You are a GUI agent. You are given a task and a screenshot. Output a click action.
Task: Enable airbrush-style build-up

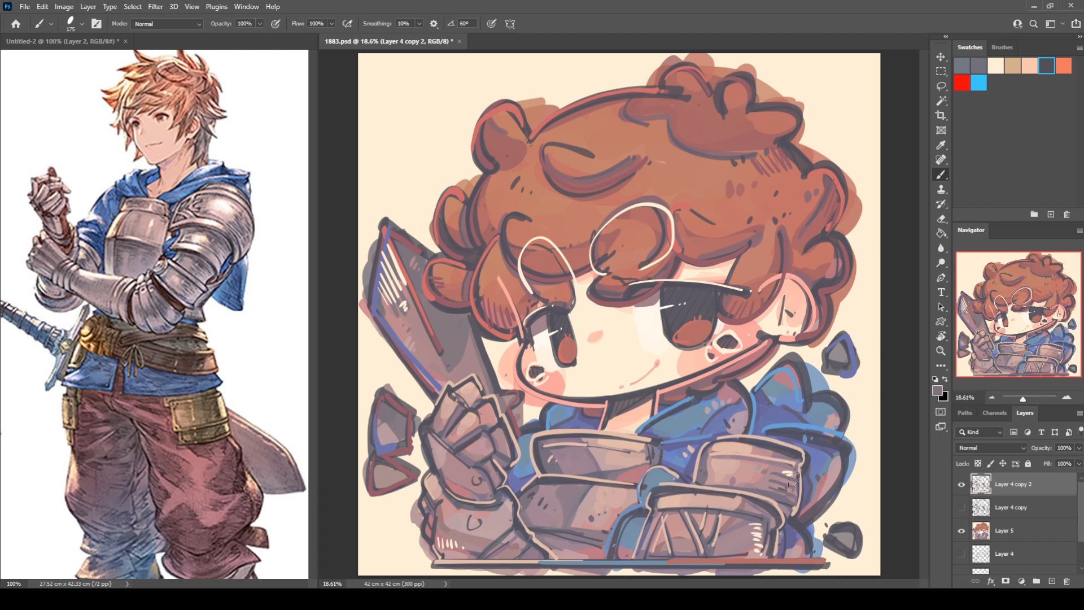click(347, 24)
